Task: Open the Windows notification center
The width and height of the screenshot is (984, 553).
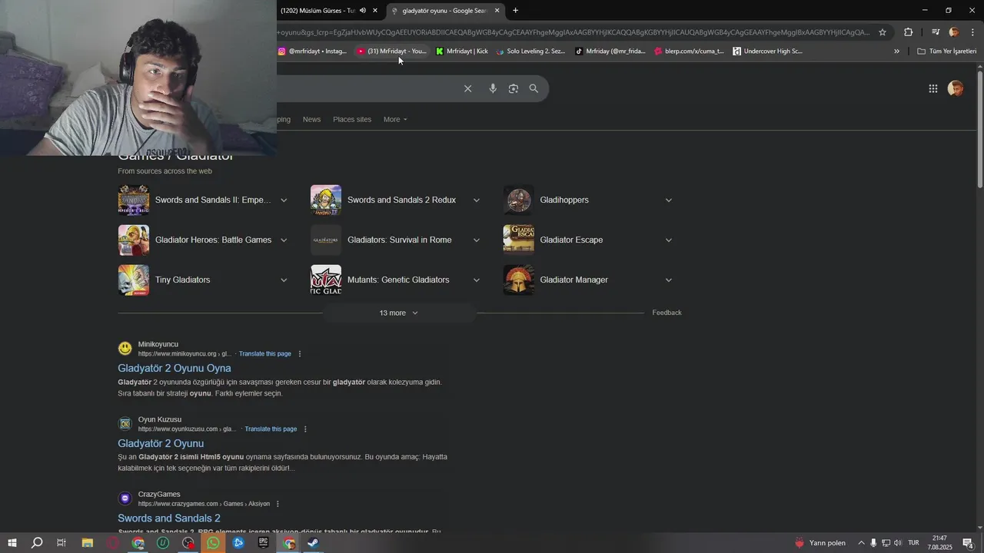Action: (x=968, y=543)
